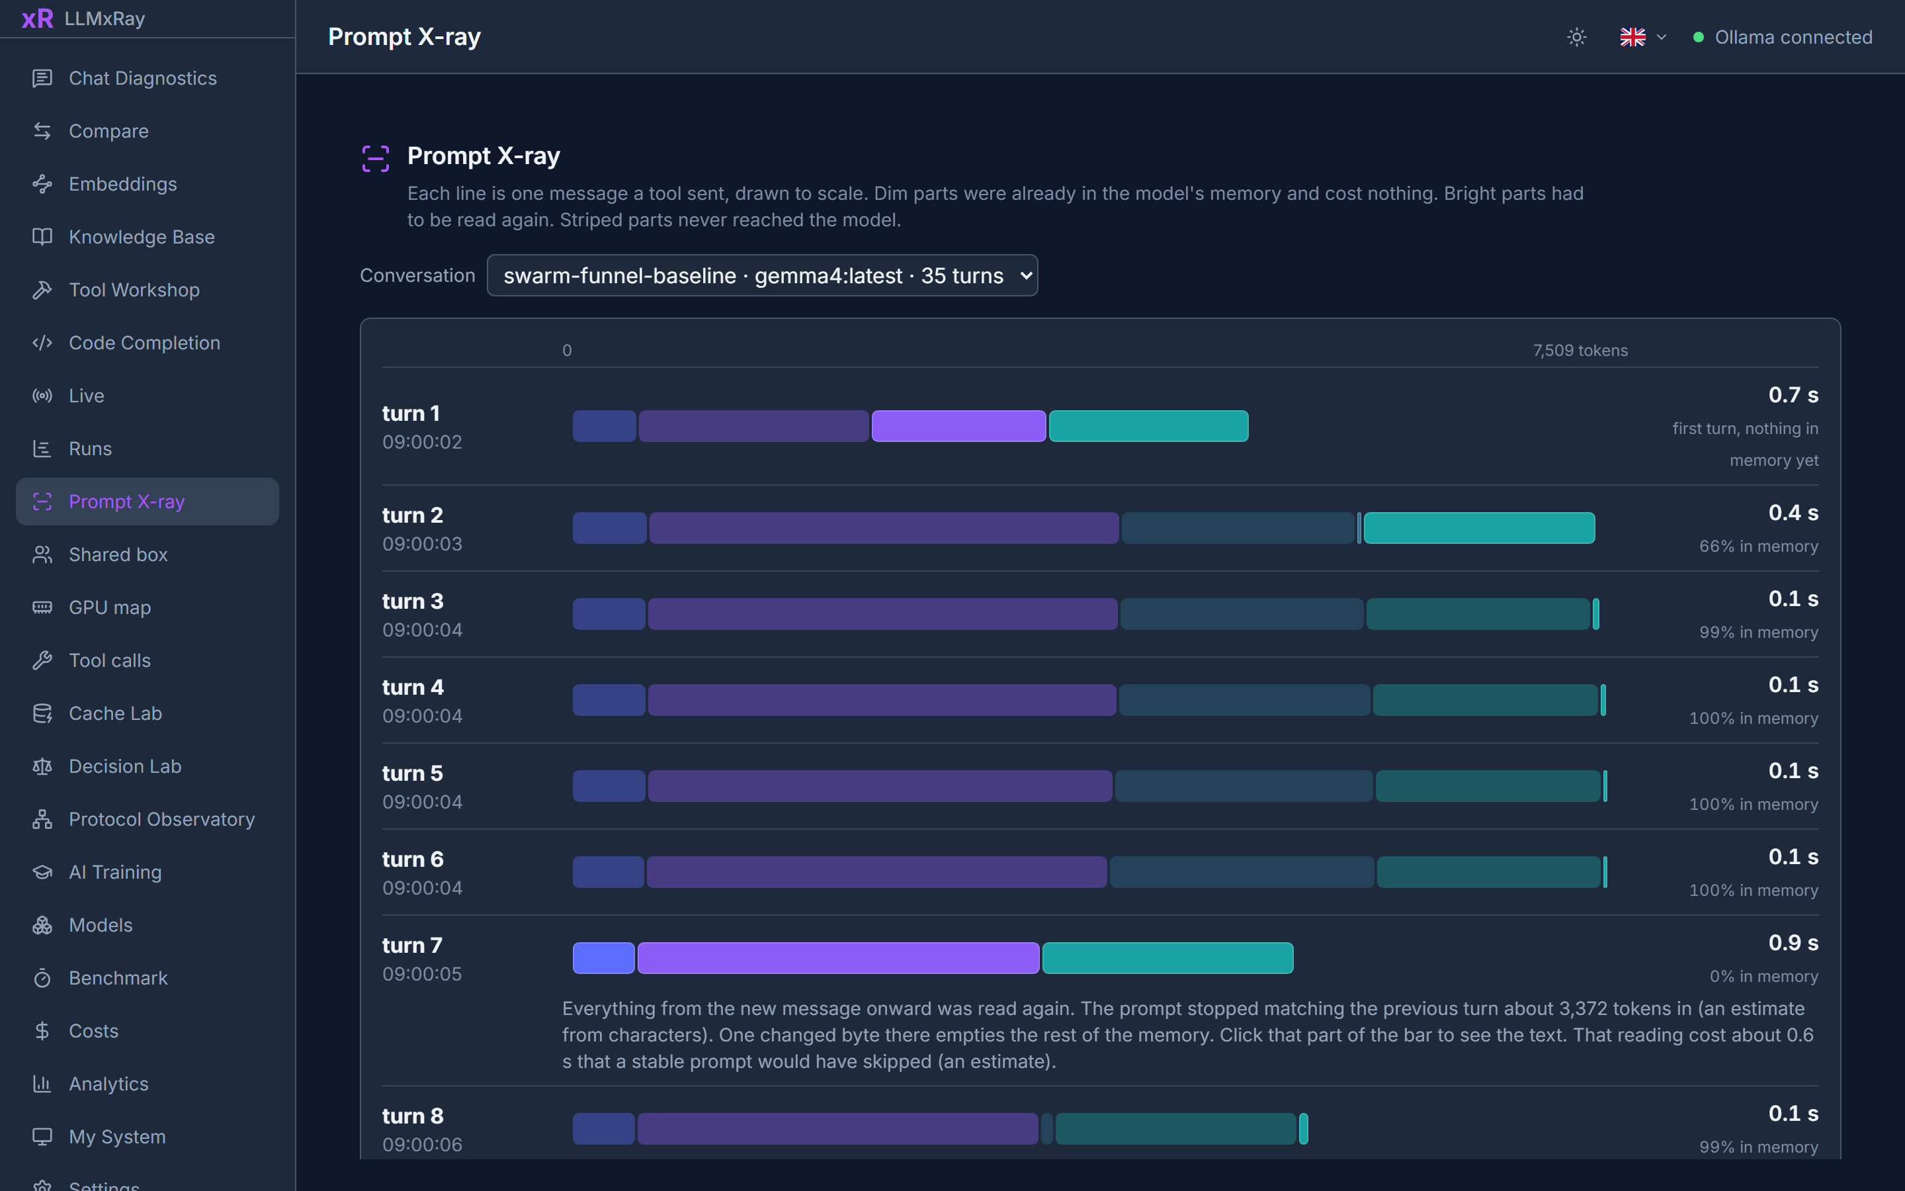Switch to Analytics in the sidebar

(x=148, y=1083)
